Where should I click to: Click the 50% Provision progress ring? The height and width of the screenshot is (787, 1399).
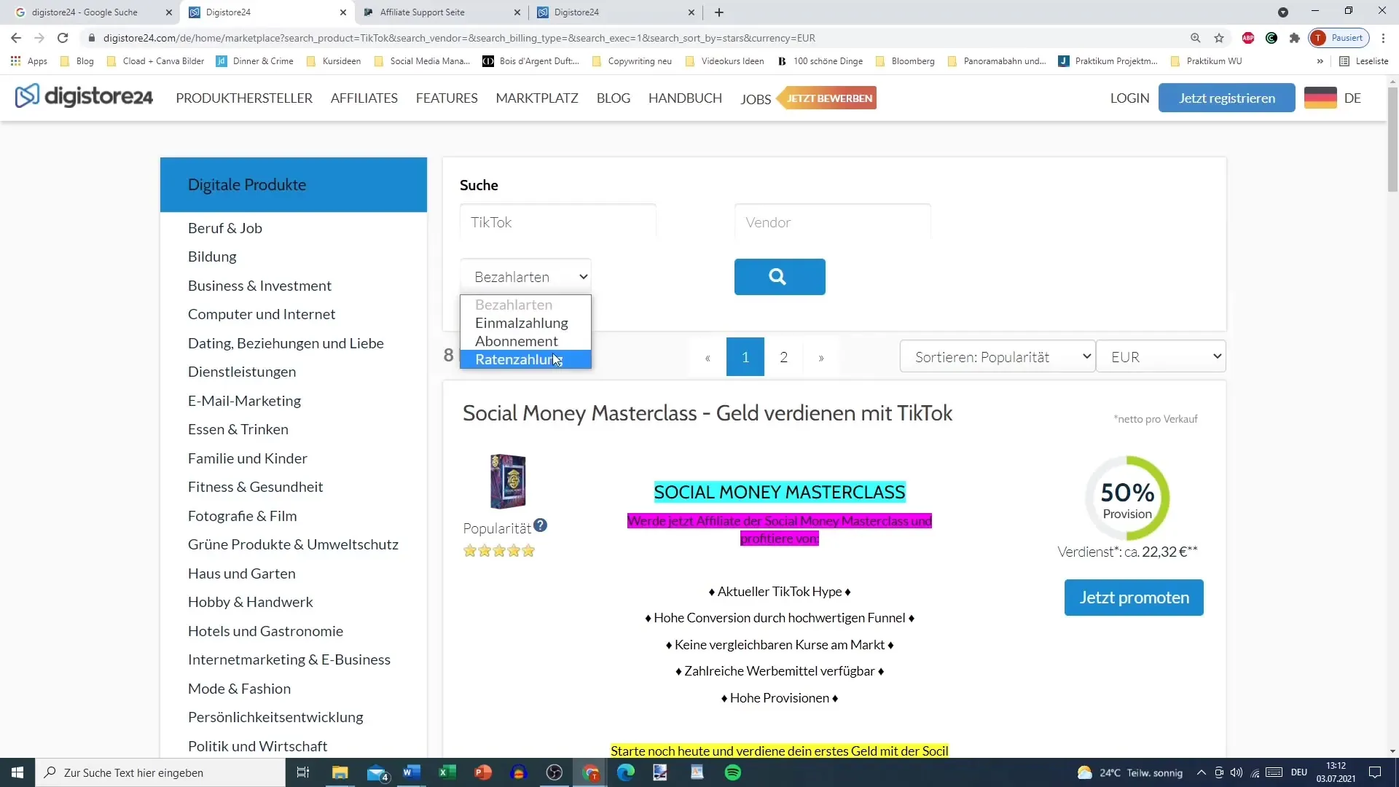pyautogui.click(x=1127, y=499)
